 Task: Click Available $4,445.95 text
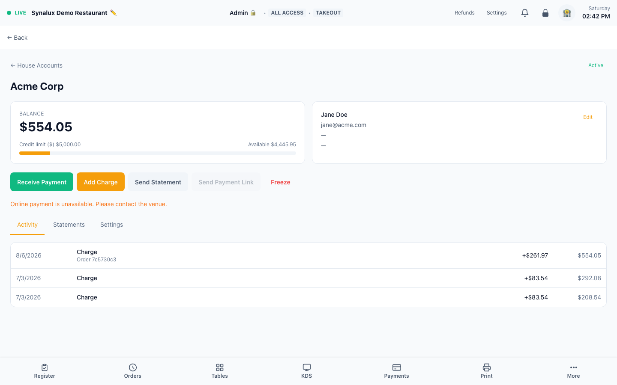[272, 145]
